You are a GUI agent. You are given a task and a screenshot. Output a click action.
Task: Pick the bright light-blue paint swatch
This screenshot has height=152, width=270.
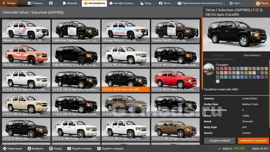coord(234,77)
